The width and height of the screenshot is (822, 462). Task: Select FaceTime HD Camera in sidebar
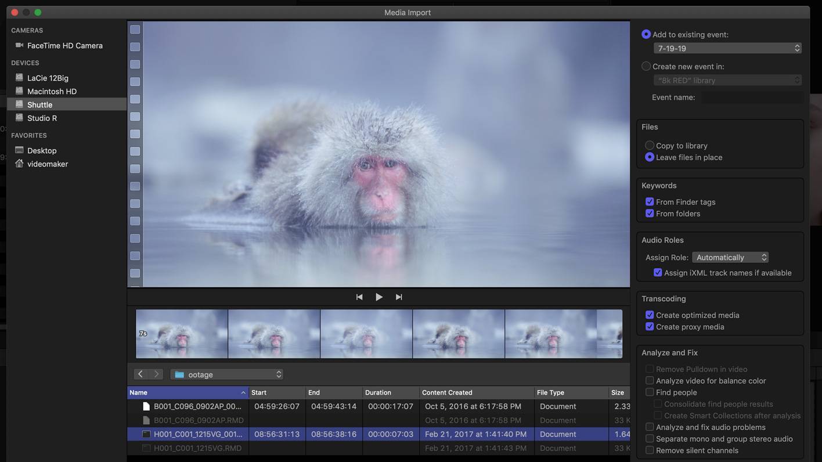coord(64,45)
